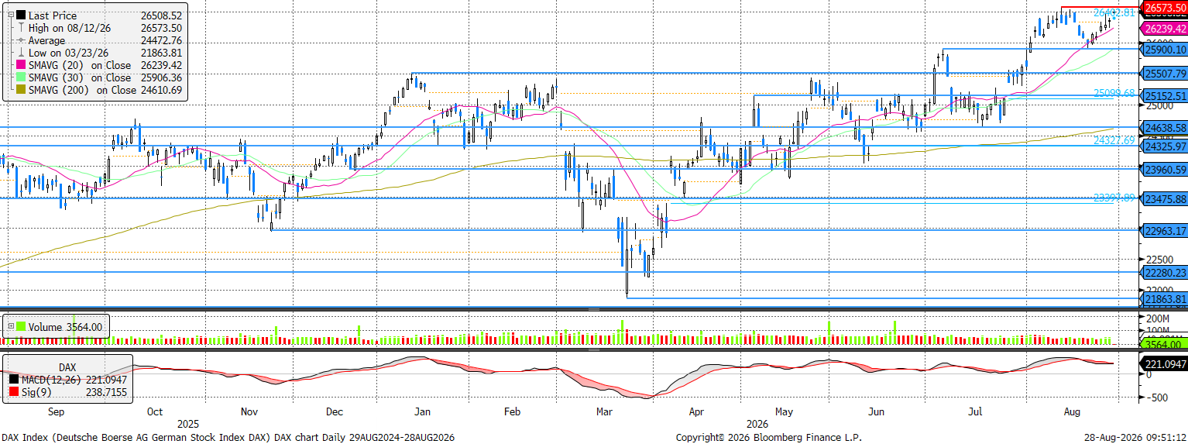1188x444 pixels.
Task: Select the olive SMAVG (200) swatch
Action: point(20,90)
